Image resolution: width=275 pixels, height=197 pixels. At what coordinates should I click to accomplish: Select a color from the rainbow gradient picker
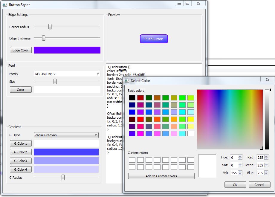tap(230, 119)
